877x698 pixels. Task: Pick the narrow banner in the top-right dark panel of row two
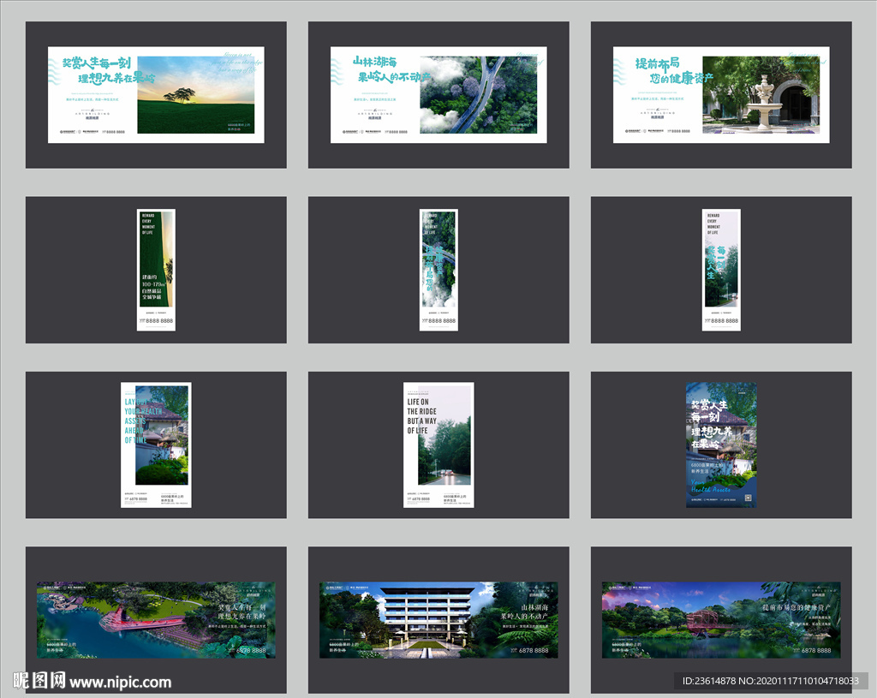point(721,270)
